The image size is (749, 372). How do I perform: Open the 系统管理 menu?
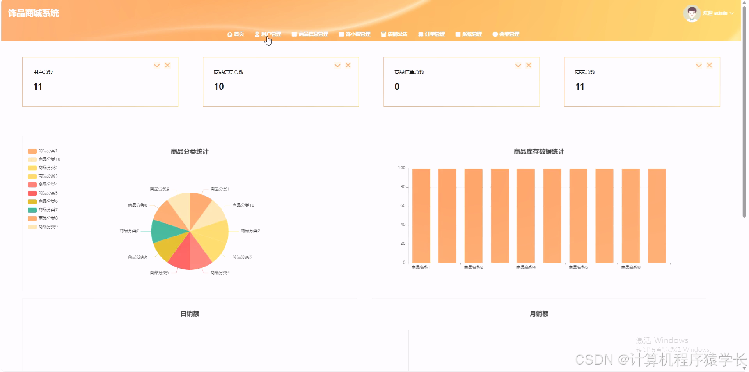[469, 34]
